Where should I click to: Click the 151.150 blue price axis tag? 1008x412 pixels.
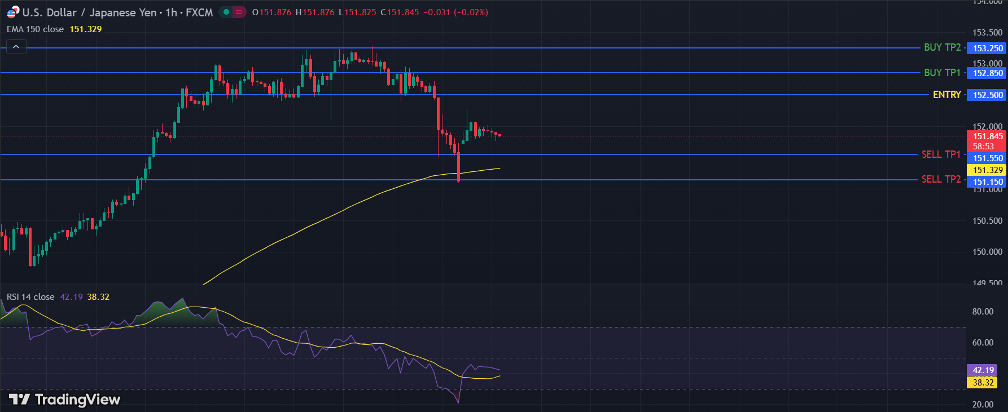pyautogui.click(x=987, y=182)
